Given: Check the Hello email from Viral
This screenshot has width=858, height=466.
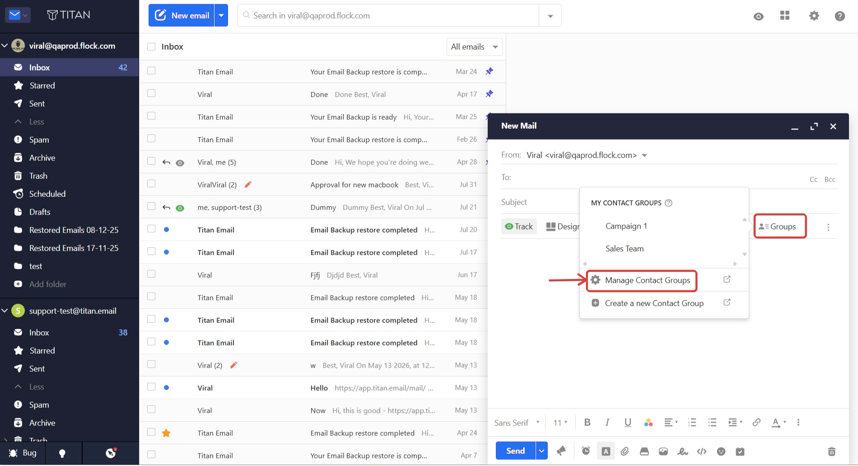Looking at the screenshot, I should (151, 387).
